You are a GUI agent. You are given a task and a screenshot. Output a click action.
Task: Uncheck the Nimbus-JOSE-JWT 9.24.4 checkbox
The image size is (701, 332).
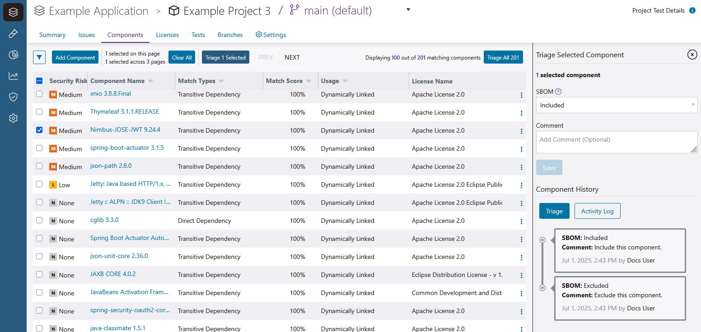point(39,130)
